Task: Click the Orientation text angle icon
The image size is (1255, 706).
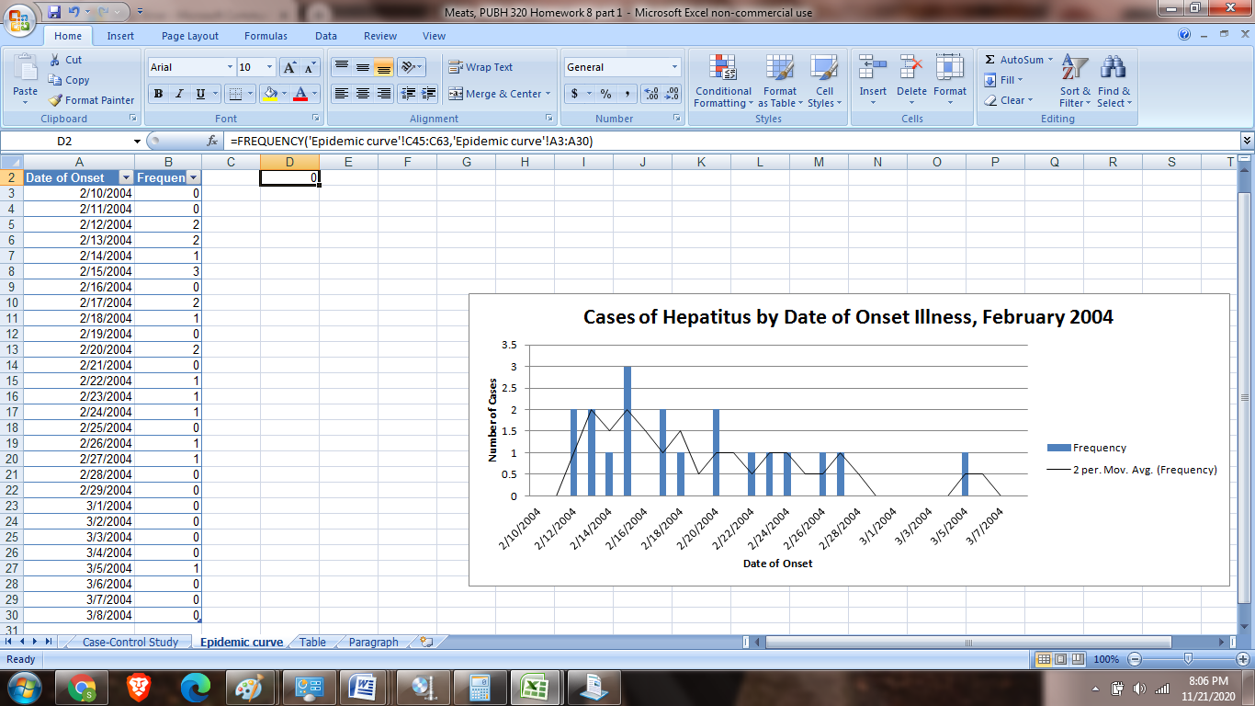Action: point(410,67)
